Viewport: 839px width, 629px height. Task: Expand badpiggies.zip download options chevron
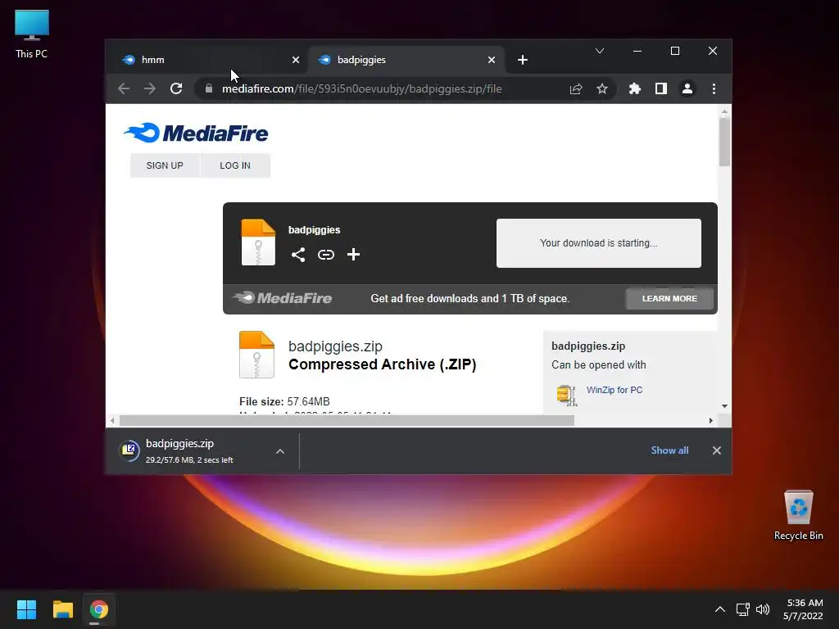click(280, 451)
